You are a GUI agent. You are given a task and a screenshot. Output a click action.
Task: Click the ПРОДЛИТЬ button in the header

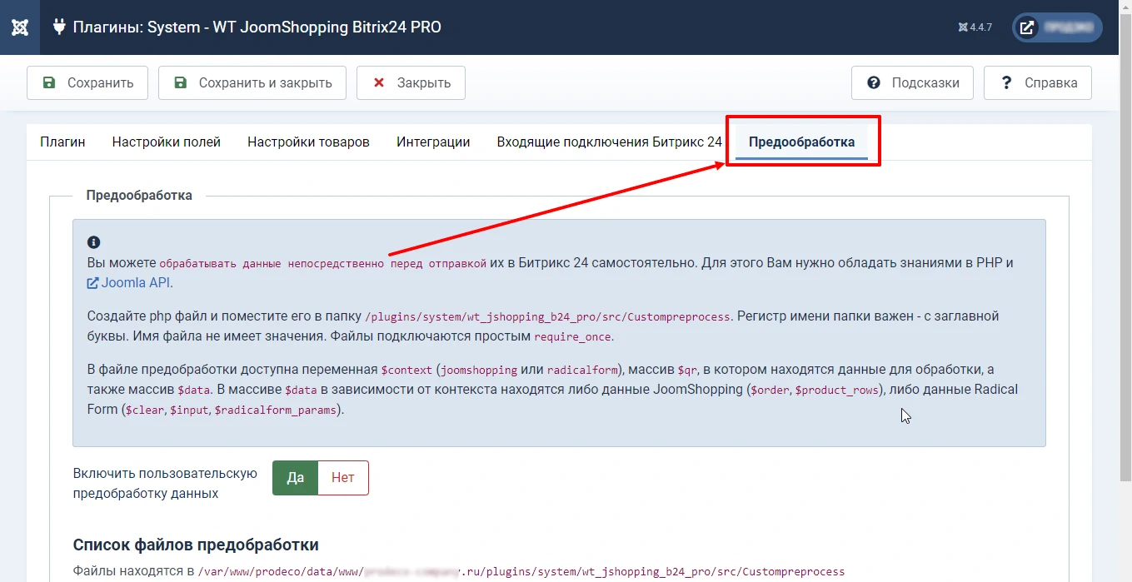(x=1056, y=27)
